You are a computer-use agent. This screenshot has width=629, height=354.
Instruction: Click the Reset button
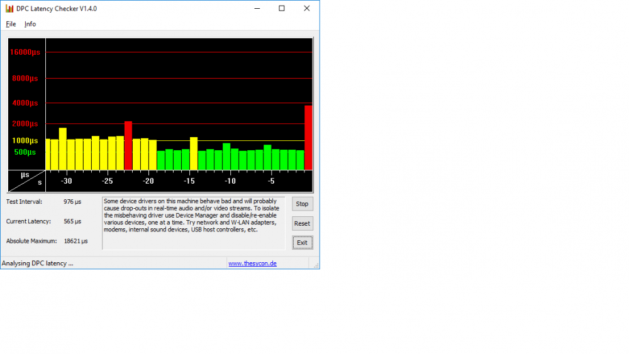(x=302, y=223)
